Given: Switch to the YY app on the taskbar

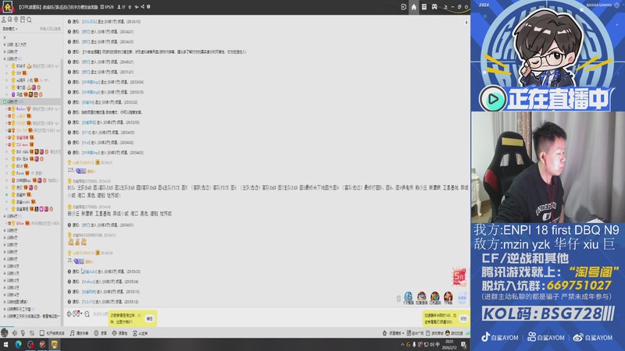Looking at the screenshot, I should [54, 345].
